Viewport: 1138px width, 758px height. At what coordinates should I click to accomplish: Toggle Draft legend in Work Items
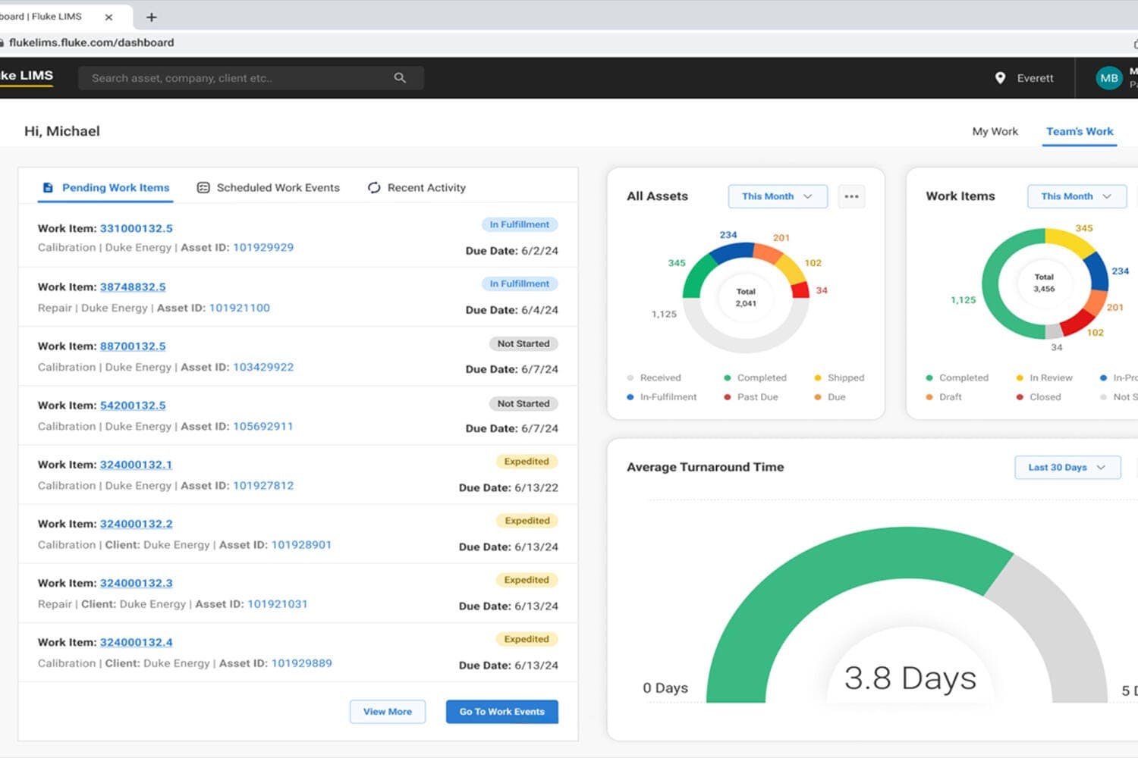point(944,397)
